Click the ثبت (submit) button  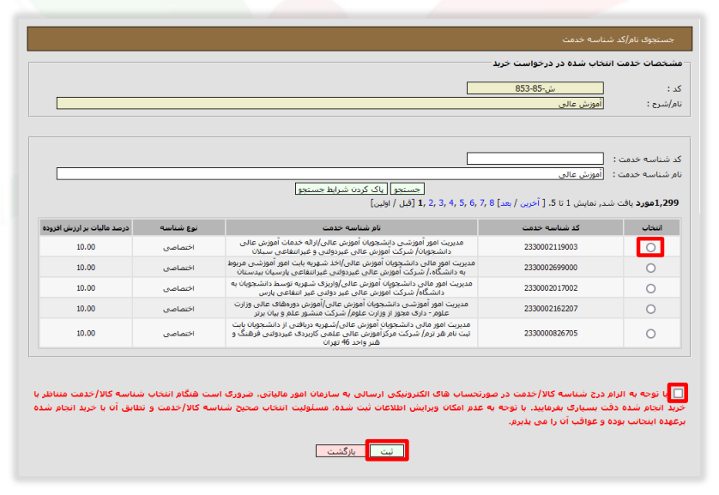(387, 451)
